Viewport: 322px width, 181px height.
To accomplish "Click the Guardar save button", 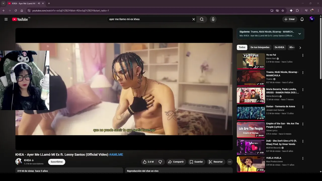I will [196, 162].
